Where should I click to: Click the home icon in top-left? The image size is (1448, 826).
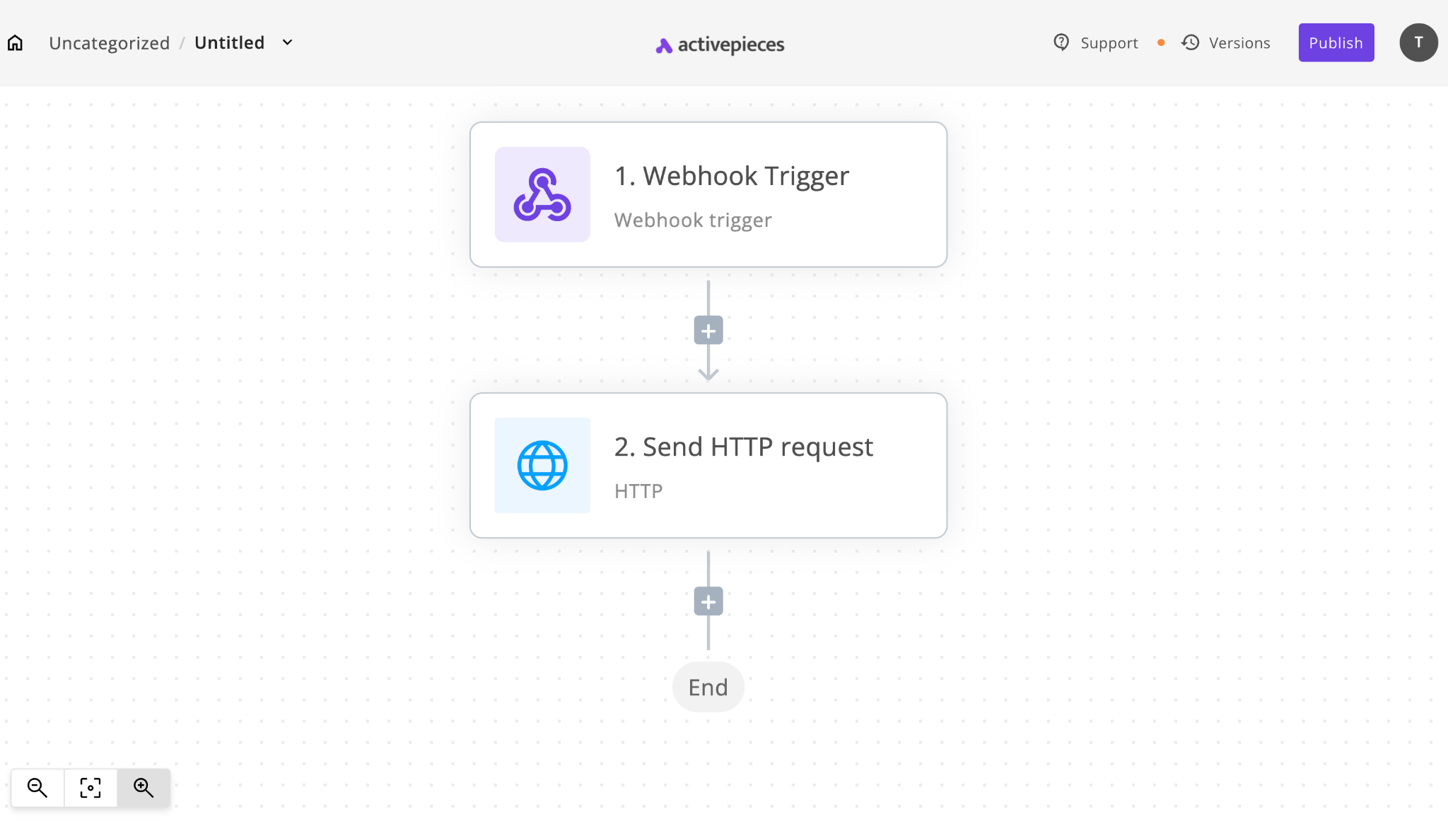[x=15, y=42]
